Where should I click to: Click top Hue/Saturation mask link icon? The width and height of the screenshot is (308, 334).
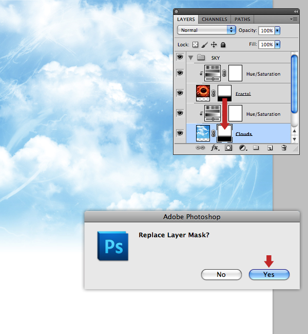[224, 73]
